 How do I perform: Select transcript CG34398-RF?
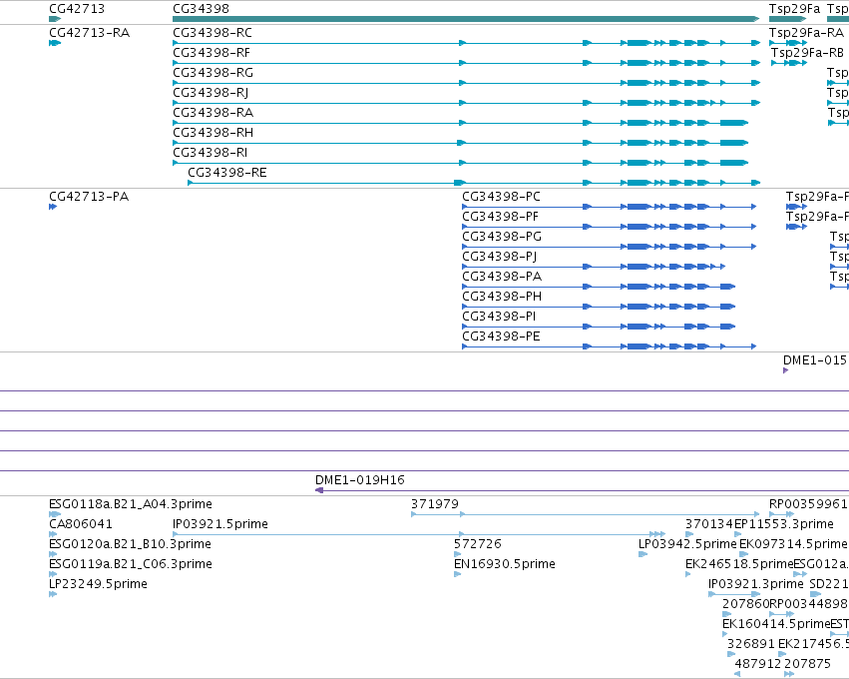(212, 53)
